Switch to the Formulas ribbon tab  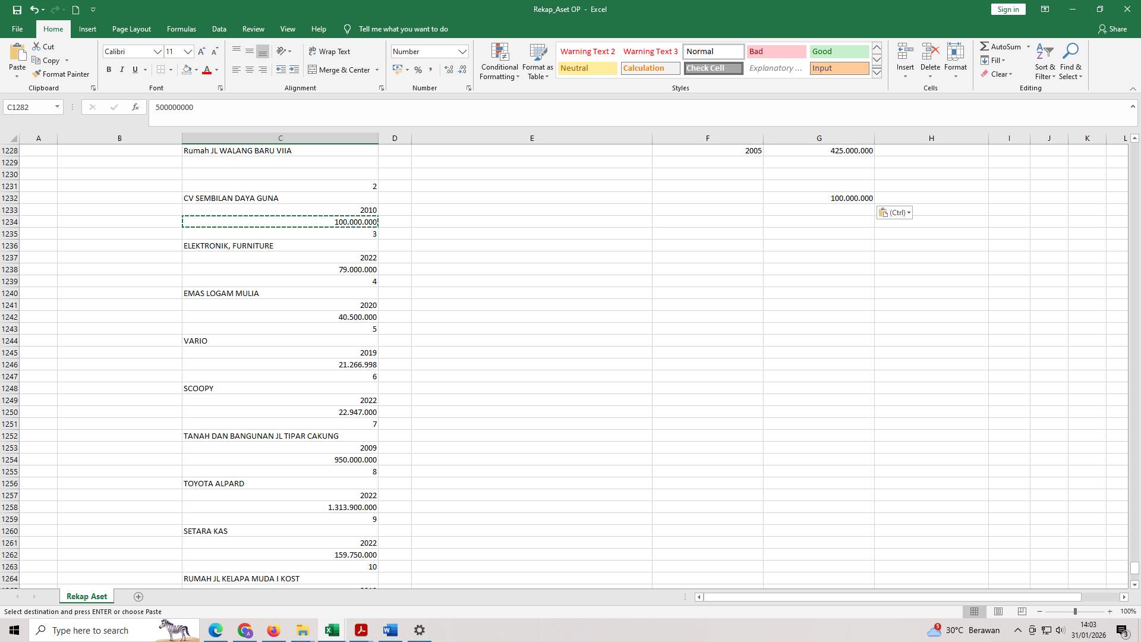click(x=181, y=29)
